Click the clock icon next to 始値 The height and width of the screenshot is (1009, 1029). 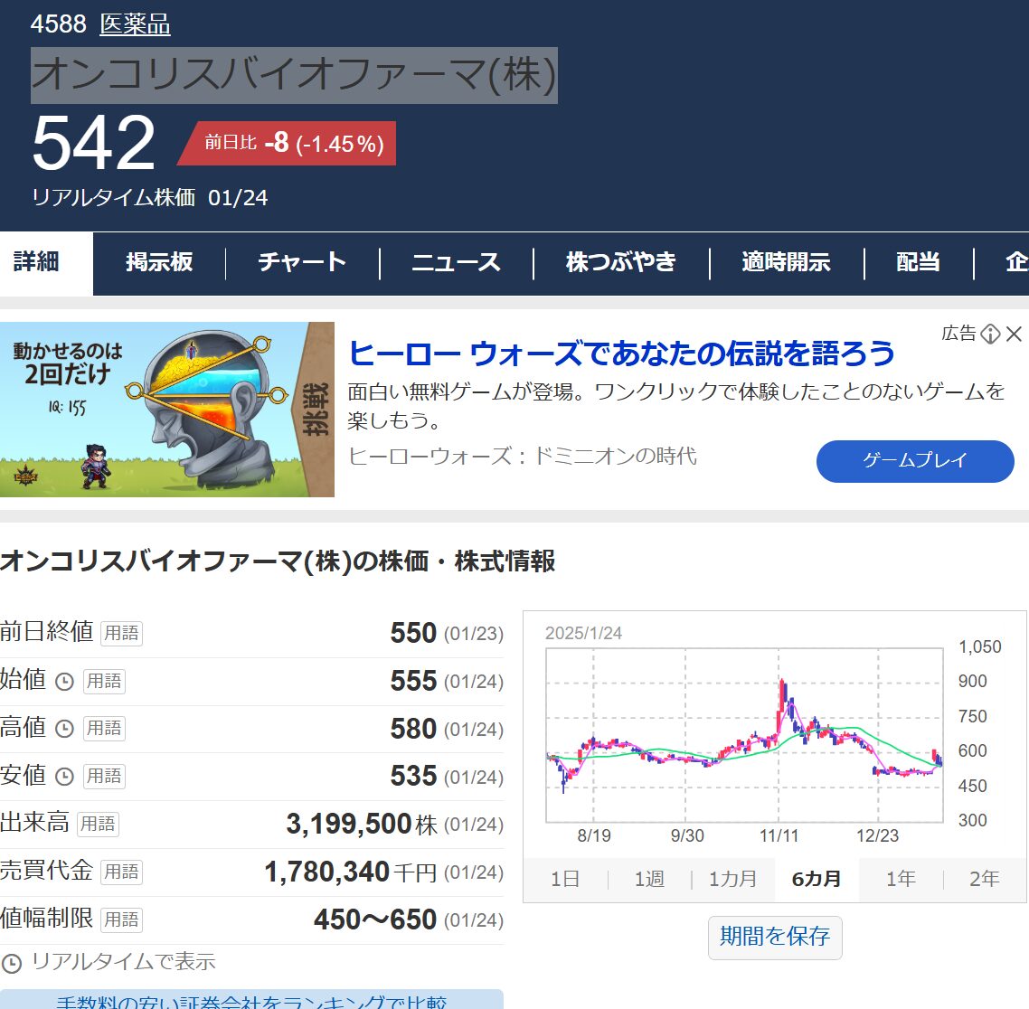[64, 682]
